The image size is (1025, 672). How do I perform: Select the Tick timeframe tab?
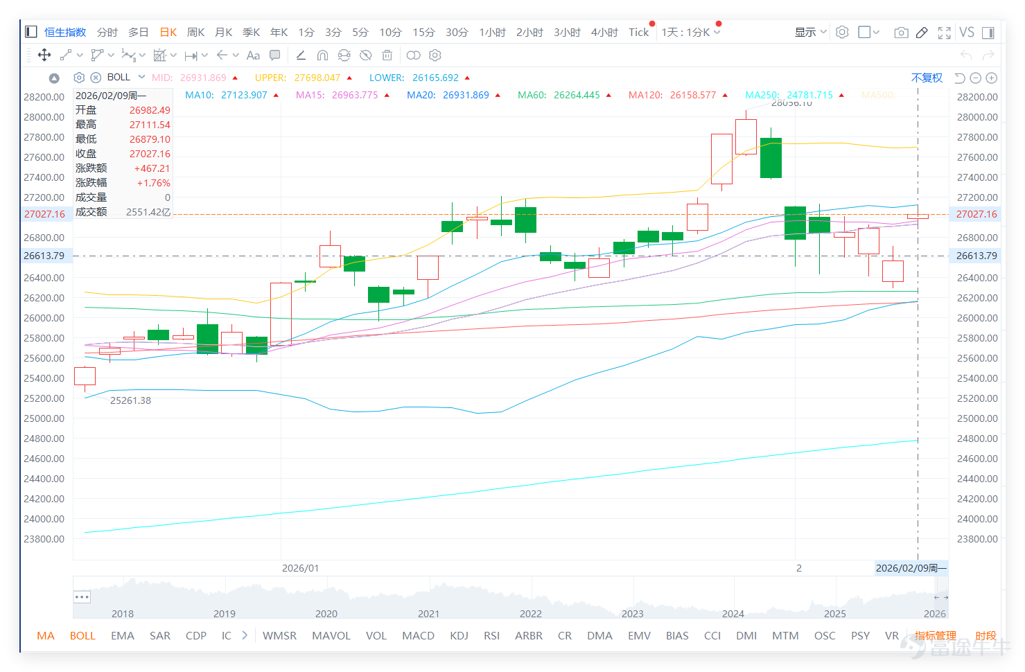pos(639,32)
